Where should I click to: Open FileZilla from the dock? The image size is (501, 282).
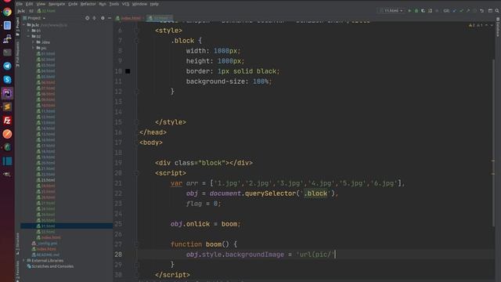click(7, 120)
